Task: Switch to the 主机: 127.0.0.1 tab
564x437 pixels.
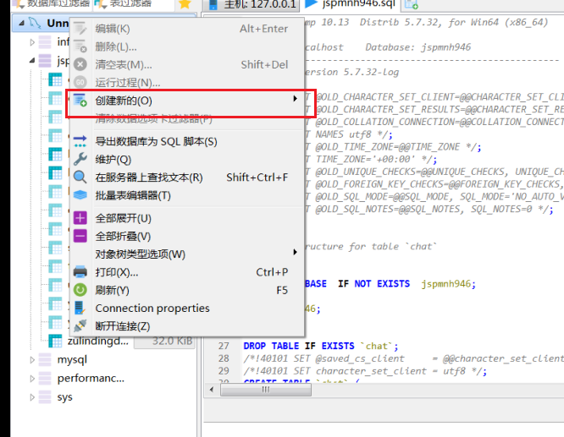Action: coord(252,5)
